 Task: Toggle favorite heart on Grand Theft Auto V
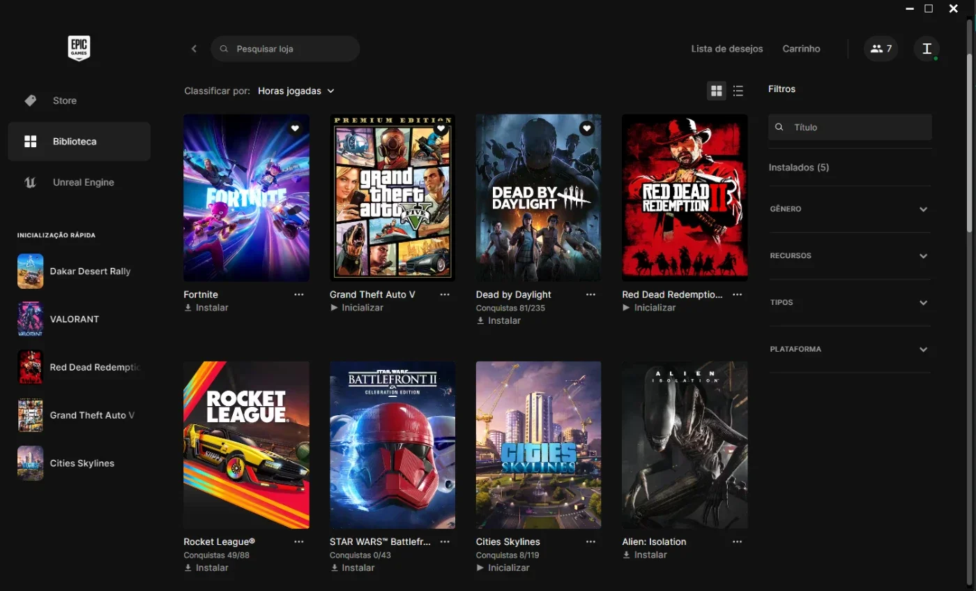[x=441, y=128]
